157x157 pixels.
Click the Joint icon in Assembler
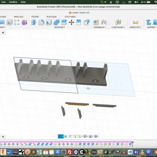pyautogui.click(x=104, y=22)
